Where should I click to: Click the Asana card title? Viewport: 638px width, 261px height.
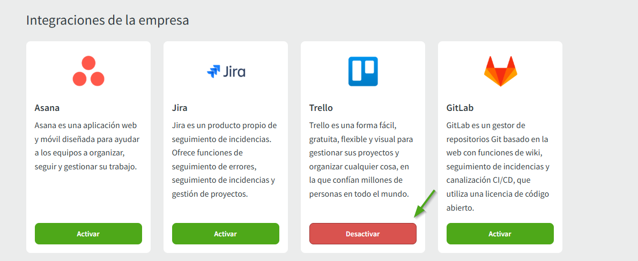[47, 108]
